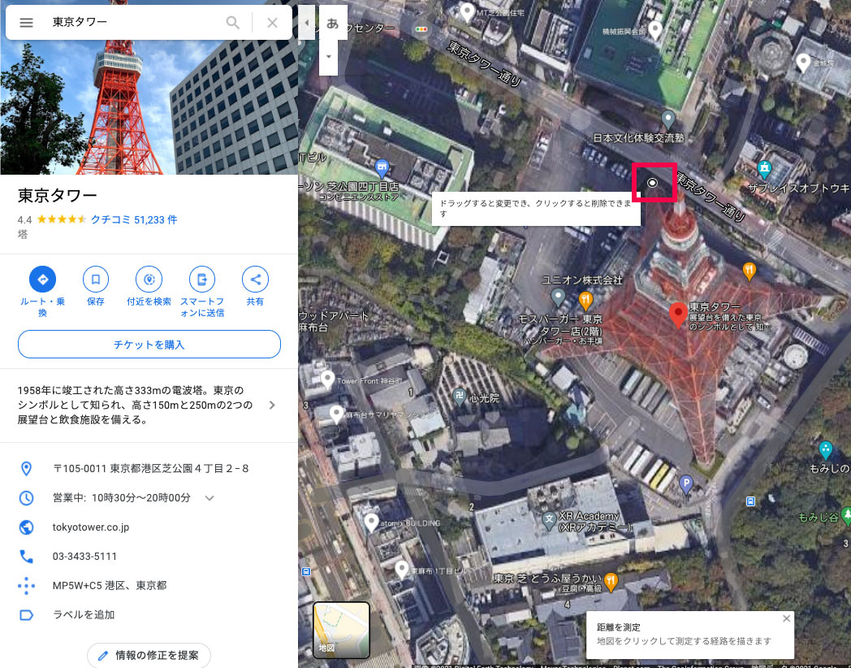
Task: Click the 付近を検索 nearby icon
Action: pyautogui.click(x=149, y=280)
